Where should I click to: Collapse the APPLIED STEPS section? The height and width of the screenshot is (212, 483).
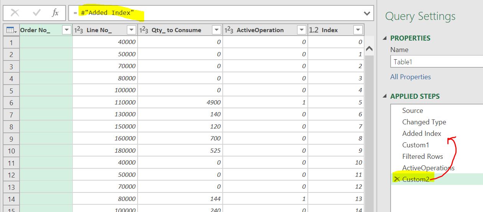pos(385,96)
